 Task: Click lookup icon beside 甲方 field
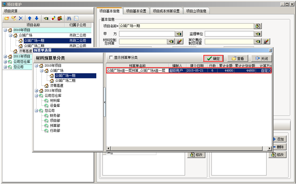coord(178,34)
